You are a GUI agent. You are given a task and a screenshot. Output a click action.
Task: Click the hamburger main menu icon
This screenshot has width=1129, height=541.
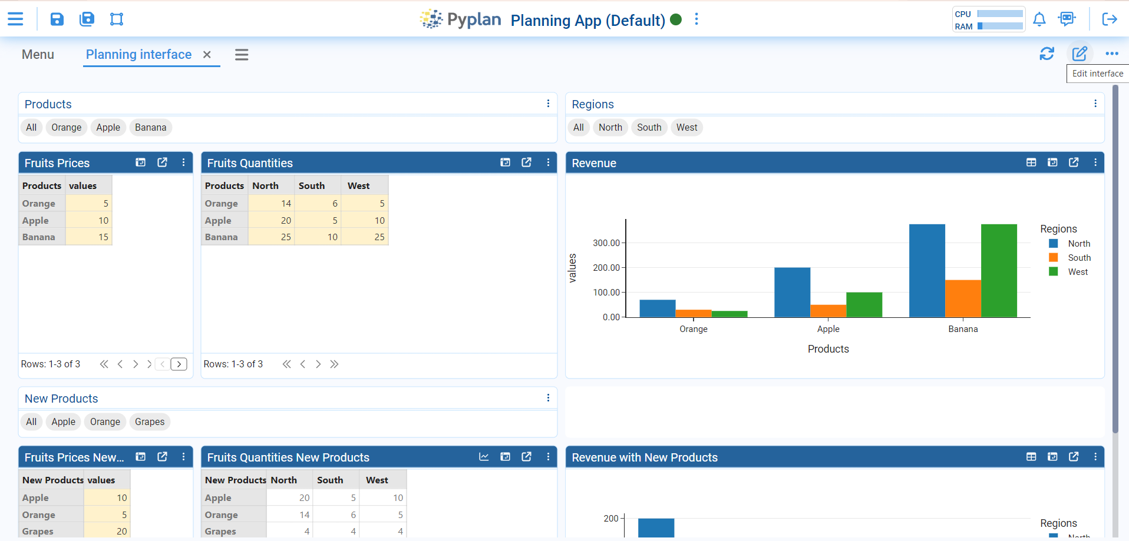15,19
